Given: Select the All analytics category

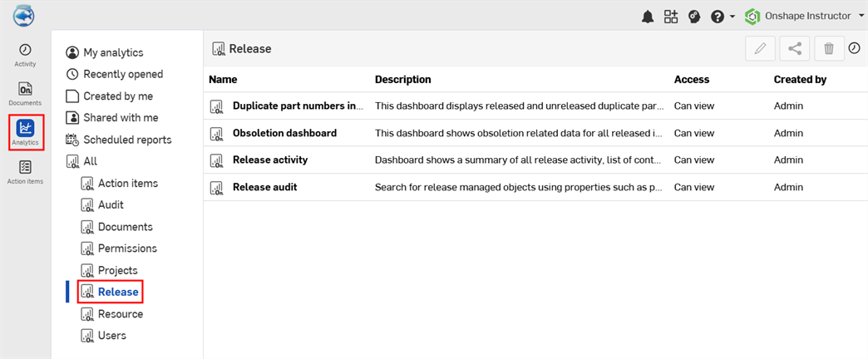Looking at the screenshot, I should 81,161.
